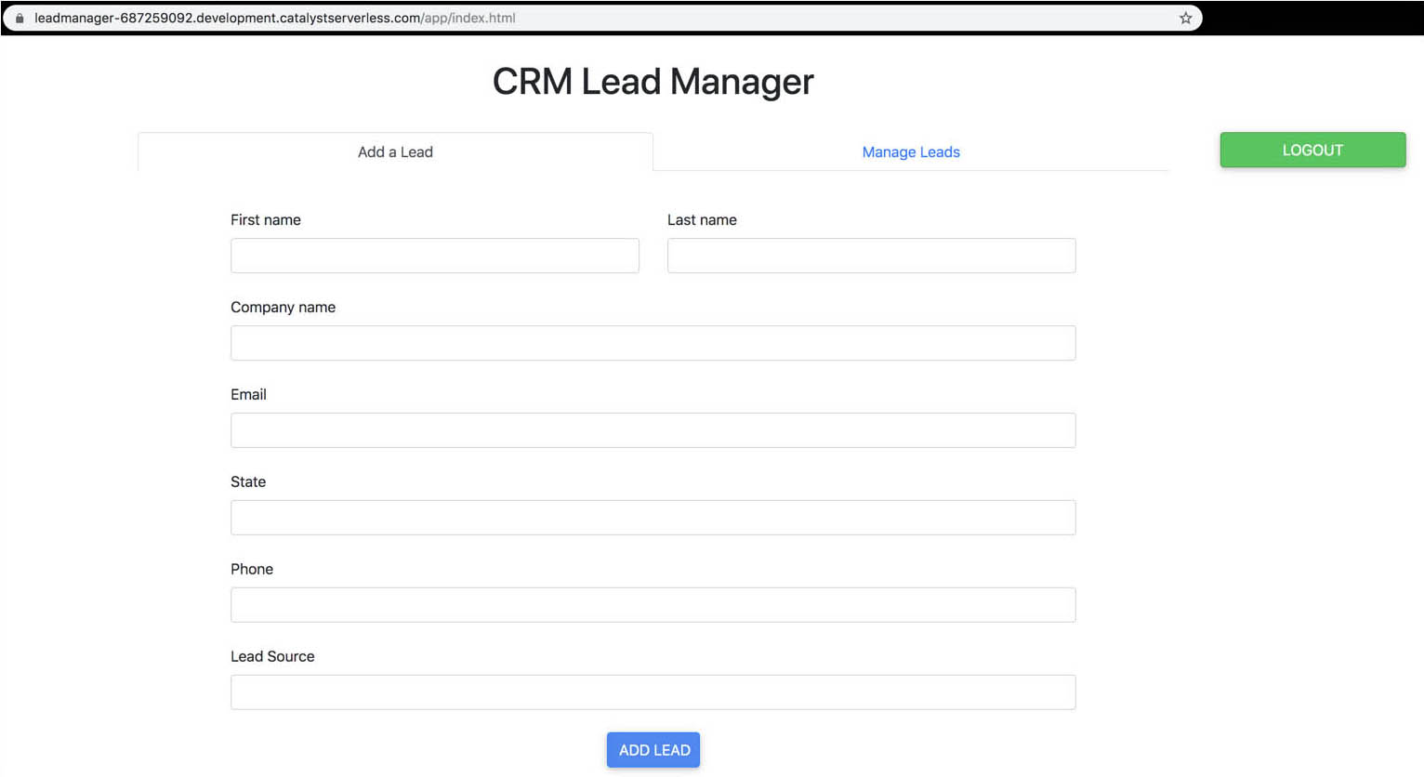Switch to the Add a Lead tab

pos(395,152)
